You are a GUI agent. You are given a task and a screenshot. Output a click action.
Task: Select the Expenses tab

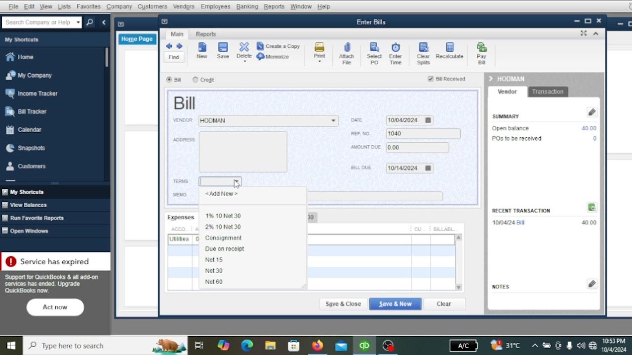click(x=181, y=217)
